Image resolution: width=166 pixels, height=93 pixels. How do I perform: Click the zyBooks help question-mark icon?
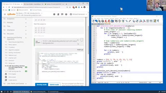pyautogui.click(x=66, y=14)
